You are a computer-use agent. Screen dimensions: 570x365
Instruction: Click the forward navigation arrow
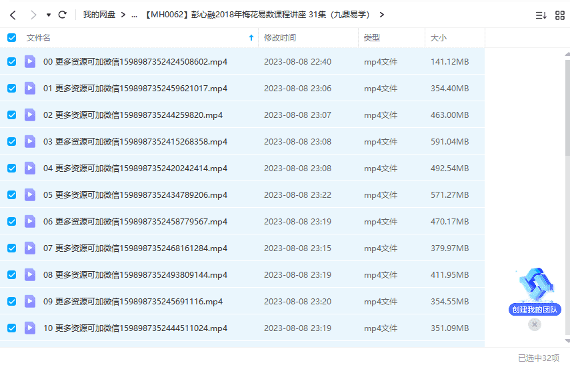33,15
